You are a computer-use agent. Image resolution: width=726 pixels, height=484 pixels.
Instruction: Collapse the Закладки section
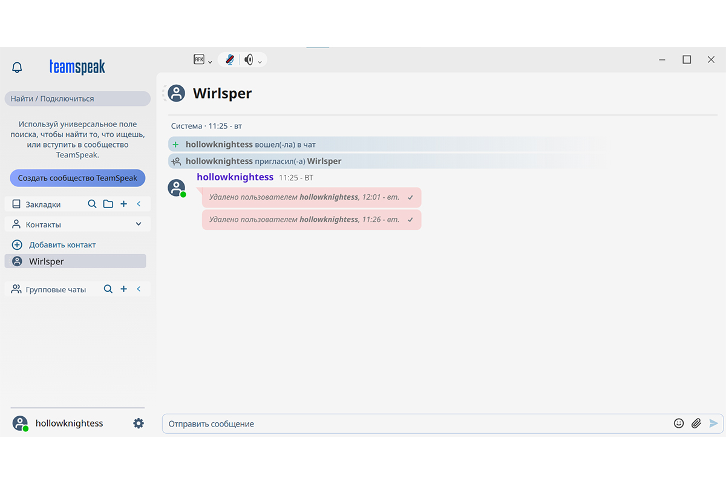[139, 204]
